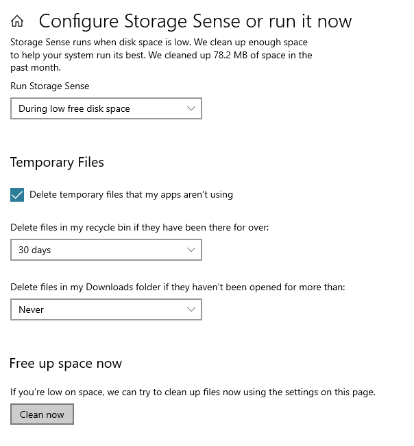414x446 pixels.
Task: Open the 'During low free disk space' dropdown
Action: click(106, 108)
